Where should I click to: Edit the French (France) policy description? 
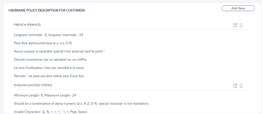pos(235,25)
